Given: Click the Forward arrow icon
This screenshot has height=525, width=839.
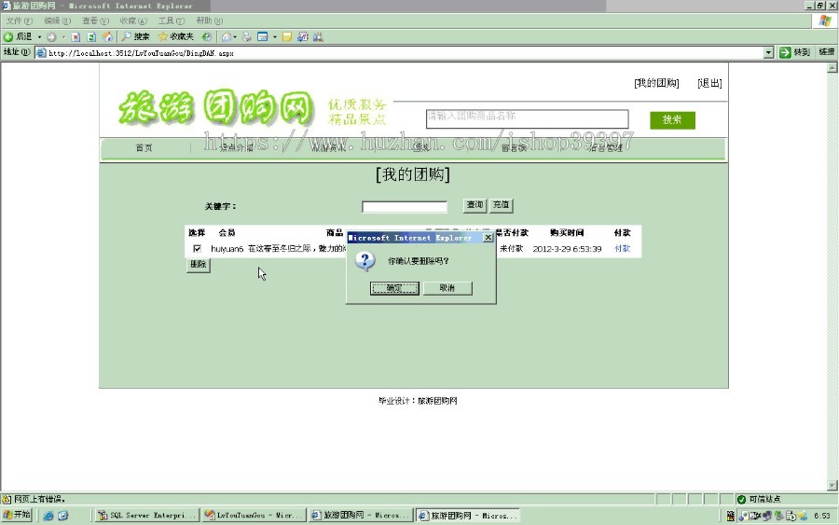Looking at the screenshot, I should pos(51,37).
